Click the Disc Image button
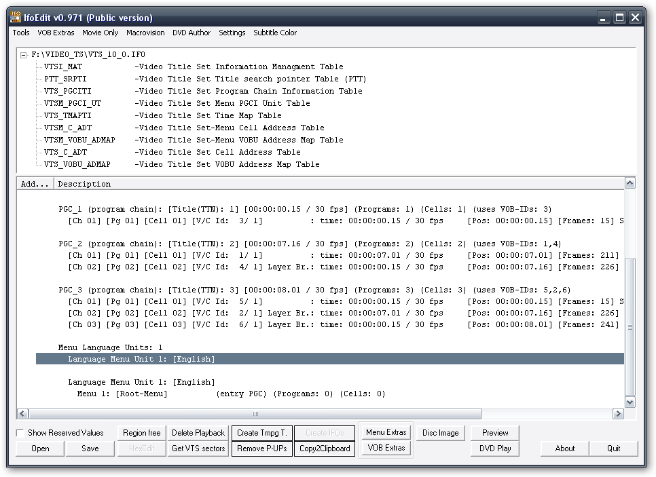656x477 pixels. point(440,432)
